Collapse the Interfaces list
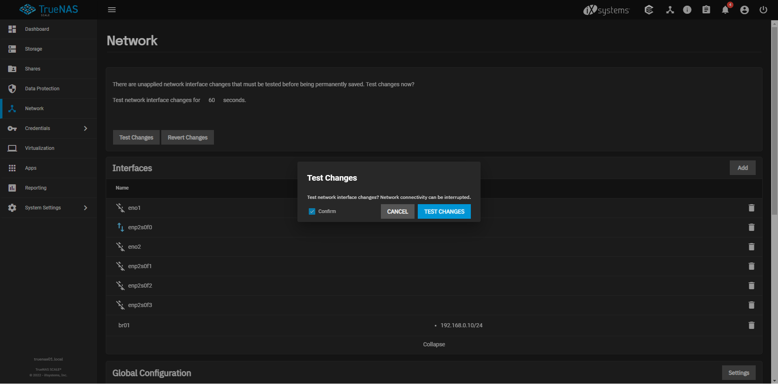This screenshot has width=778, height=384. [x=434, y=344]
